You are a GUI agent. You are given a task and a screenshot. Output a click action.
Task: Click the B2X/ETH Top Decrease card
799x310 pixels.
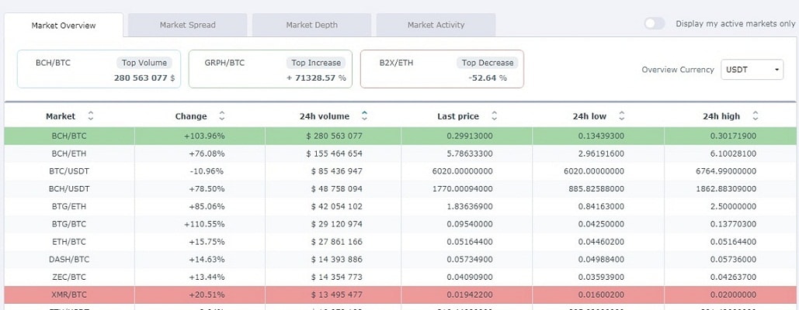442,70
